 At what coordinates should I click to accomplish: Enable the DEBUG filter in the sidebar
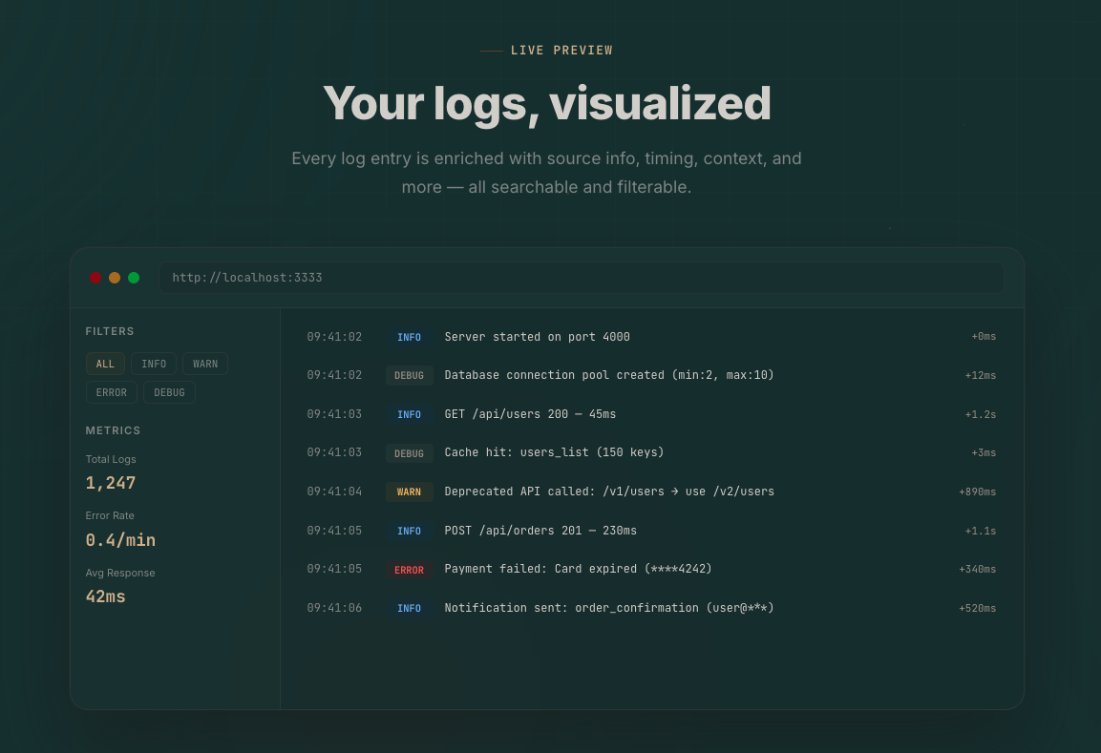169,392
